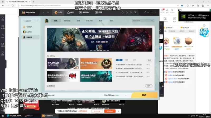Screen dimensions: 211x118
Task: Click the WeGame logo in header
Action: (x=29, y=12)
